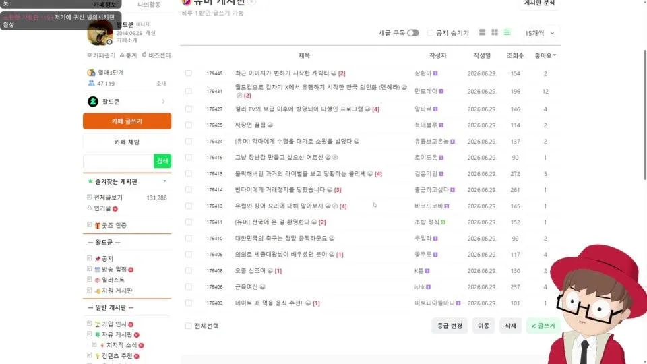Open the 치지직 소식 sub-board

122,345
